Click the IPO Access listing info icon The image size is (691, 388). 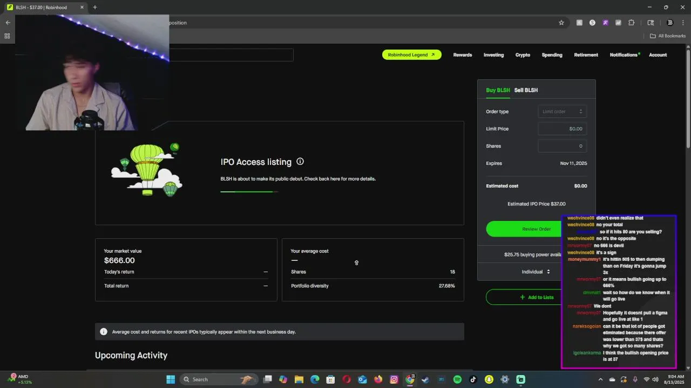[300, 161]
